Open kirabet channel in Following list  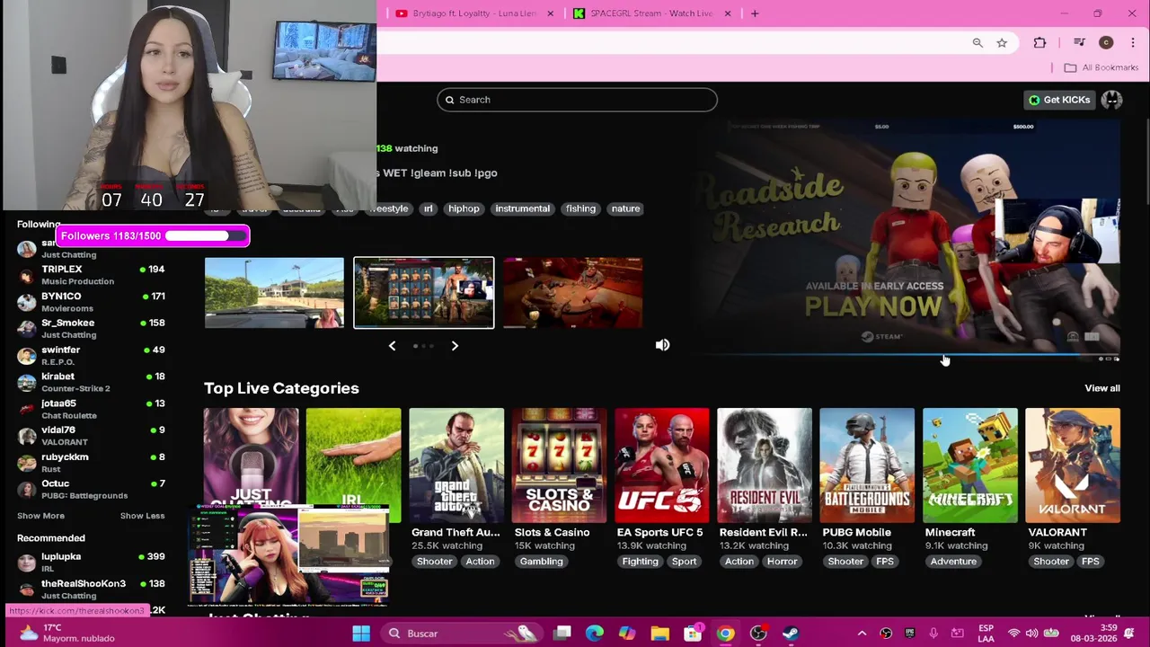coord(90,382)
